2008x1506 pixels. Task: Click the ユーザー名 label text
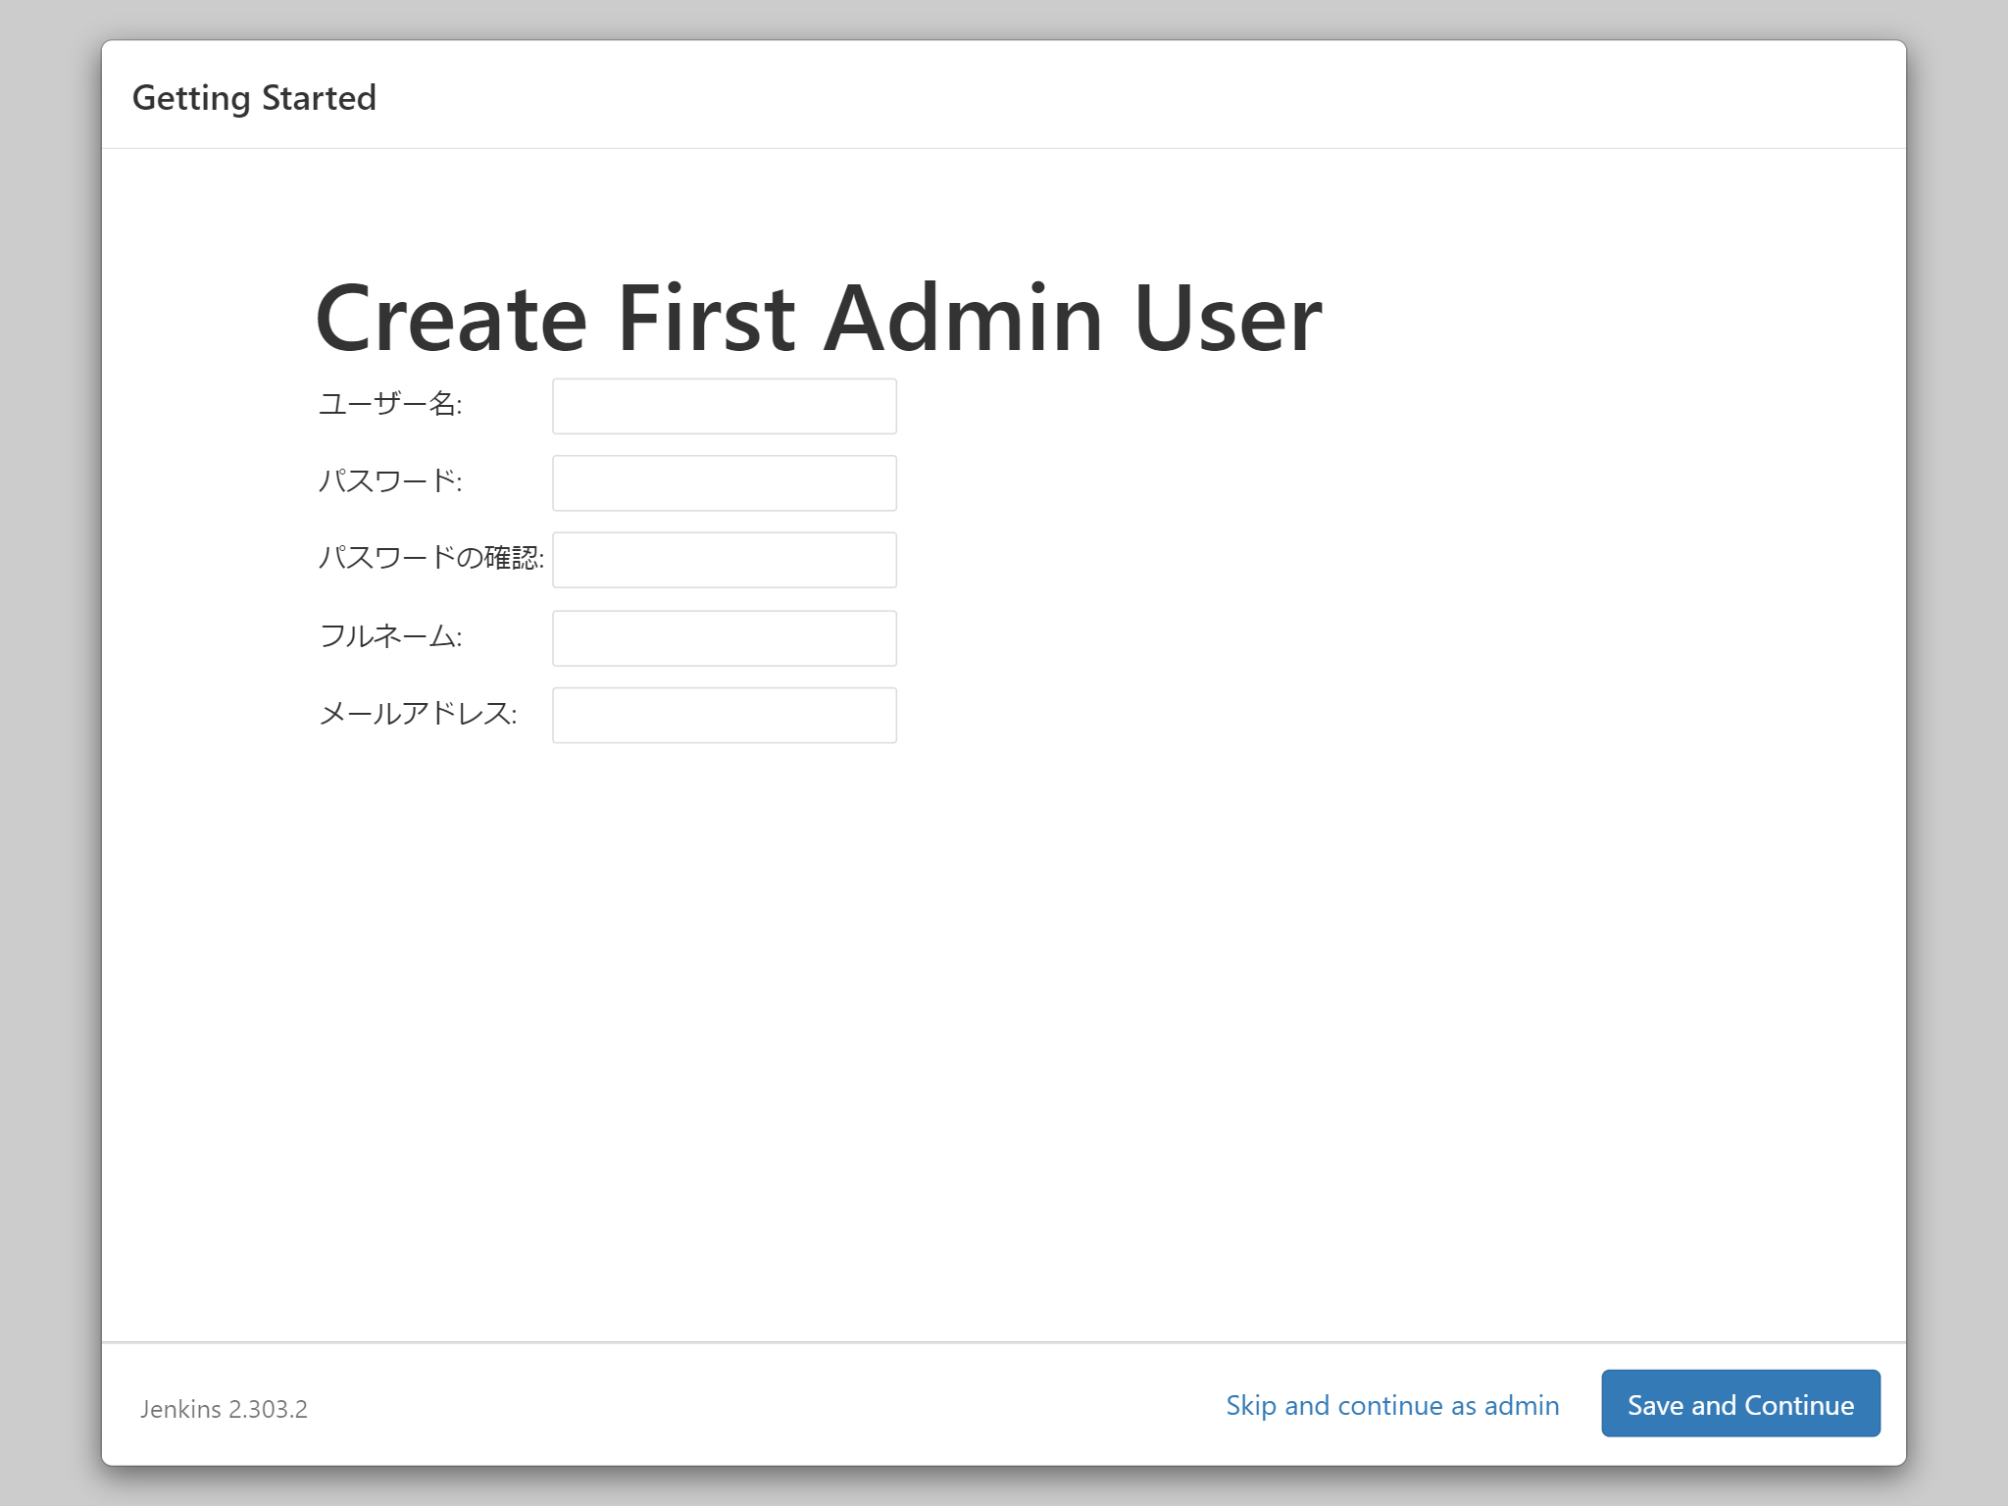[389, 404]
